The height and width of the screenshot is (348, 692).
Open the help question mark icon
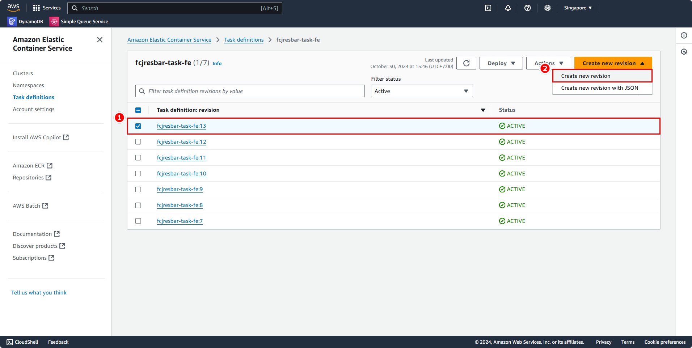[x=528, y=8]
